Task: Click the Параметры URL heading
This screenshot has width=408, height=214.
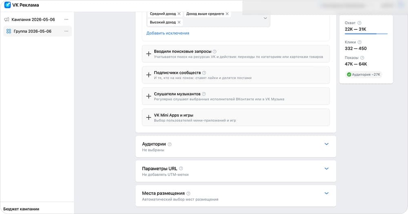Action: 160,168
